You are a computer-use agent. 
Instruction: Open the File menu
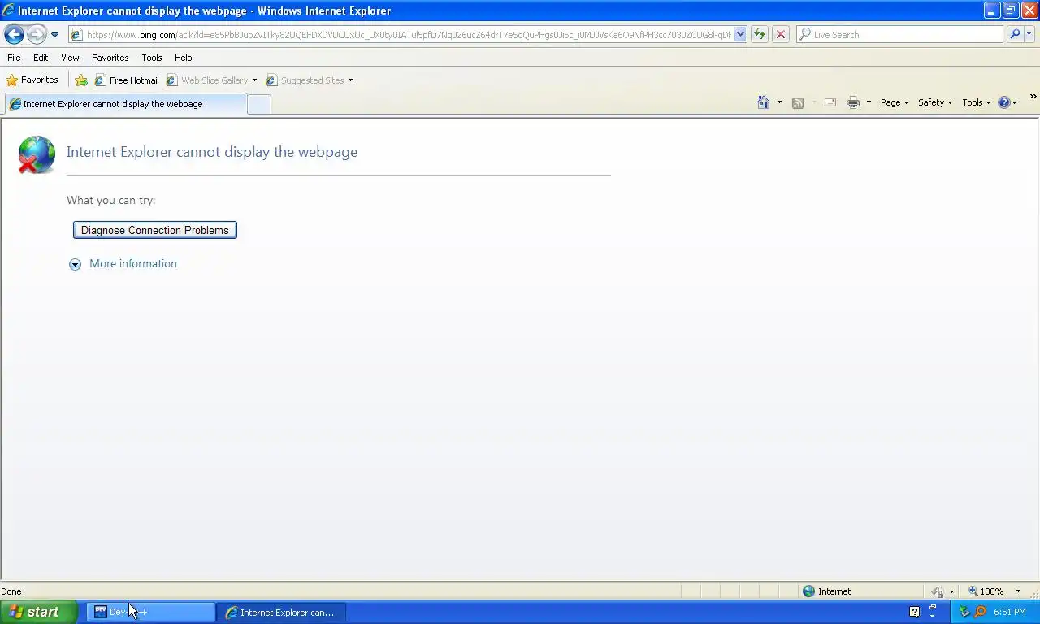[14, 58]
